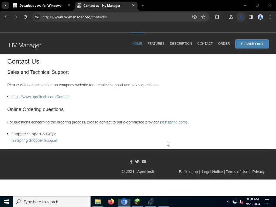276x207 pixels.
Task: Bookmark this page with the star
Action: pyautogui.click(x=203, y=17)
